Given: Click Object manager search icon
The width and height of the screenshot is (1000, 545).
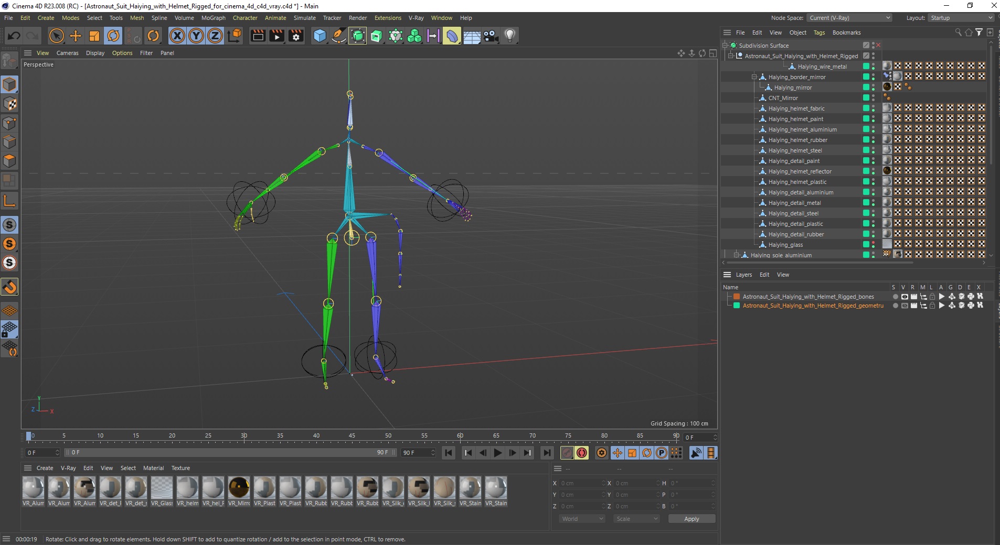Looking at the screenshot, I should [958, 32].
